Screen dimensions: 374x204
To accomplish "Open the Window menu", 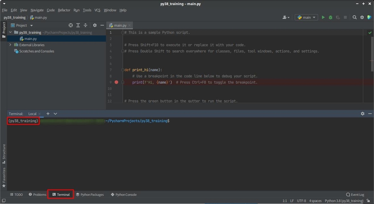I will (110, 10).
